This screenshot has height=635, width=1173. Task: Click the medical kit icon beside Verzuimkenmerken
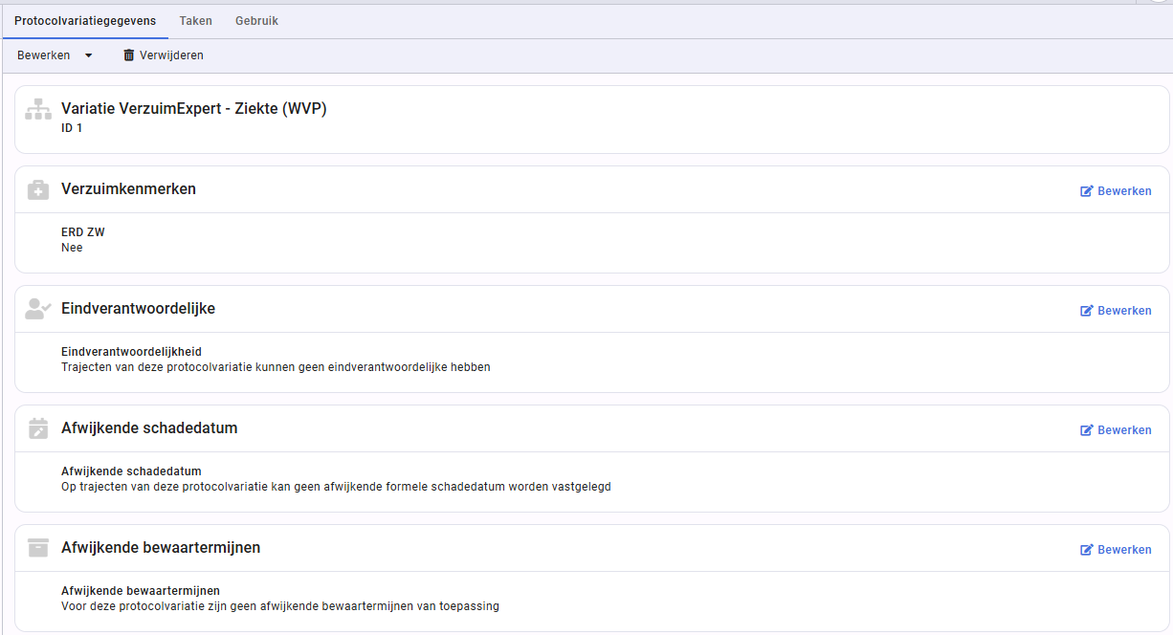pyautogui.click(x=38, y=189)
